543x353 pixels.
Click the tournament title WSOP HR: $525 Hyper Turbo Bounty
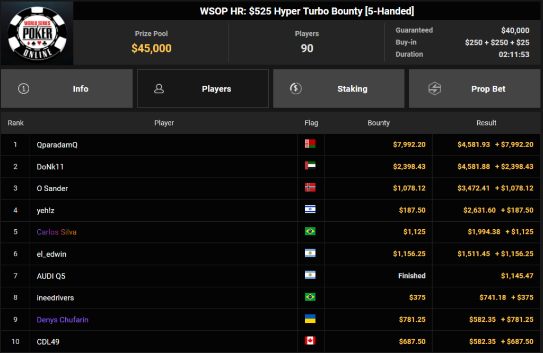tap(307, 11)
